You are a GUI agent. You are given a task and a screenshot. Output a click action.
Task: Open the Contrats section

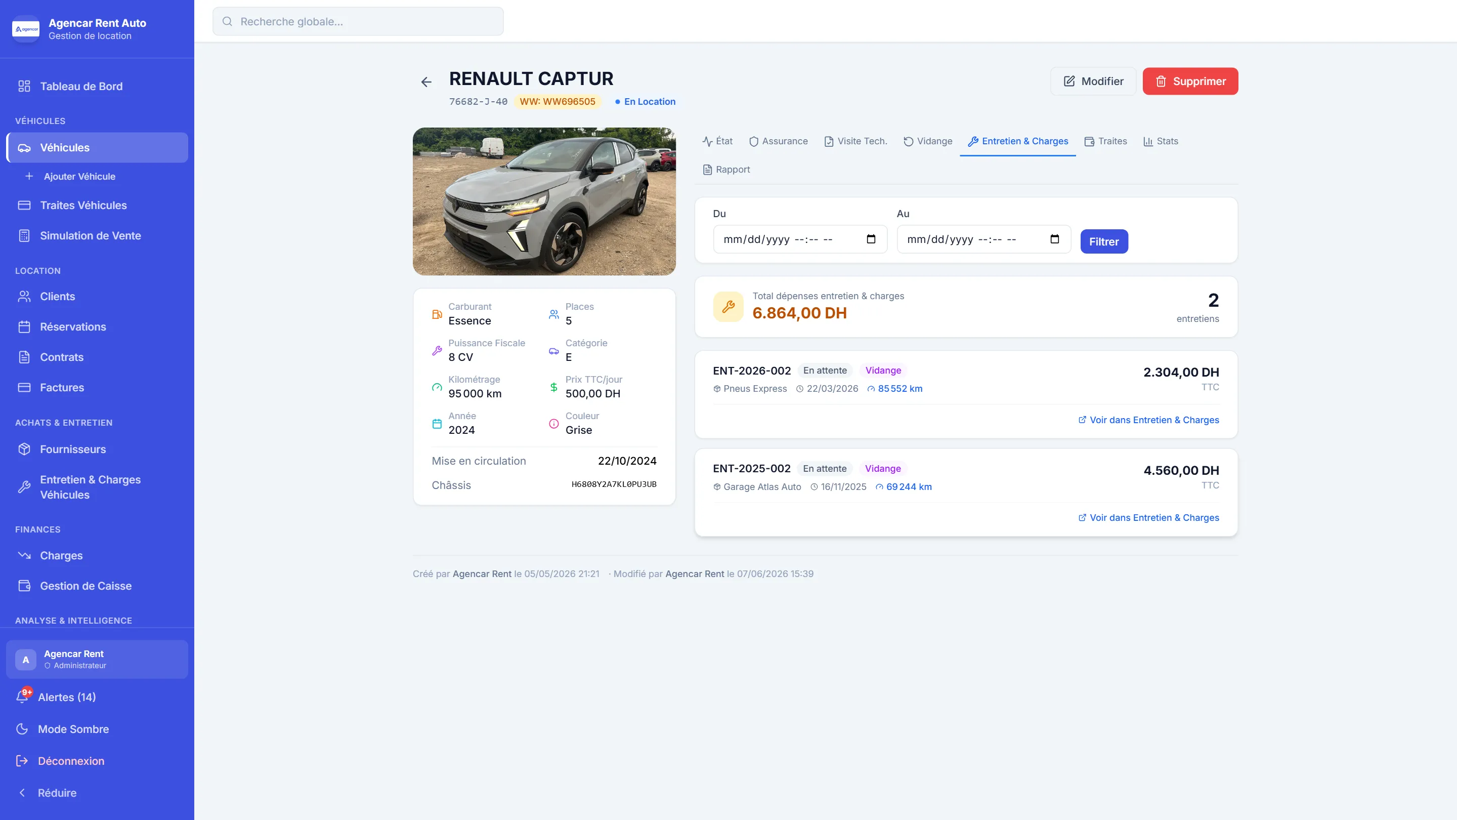coord(97,357)
